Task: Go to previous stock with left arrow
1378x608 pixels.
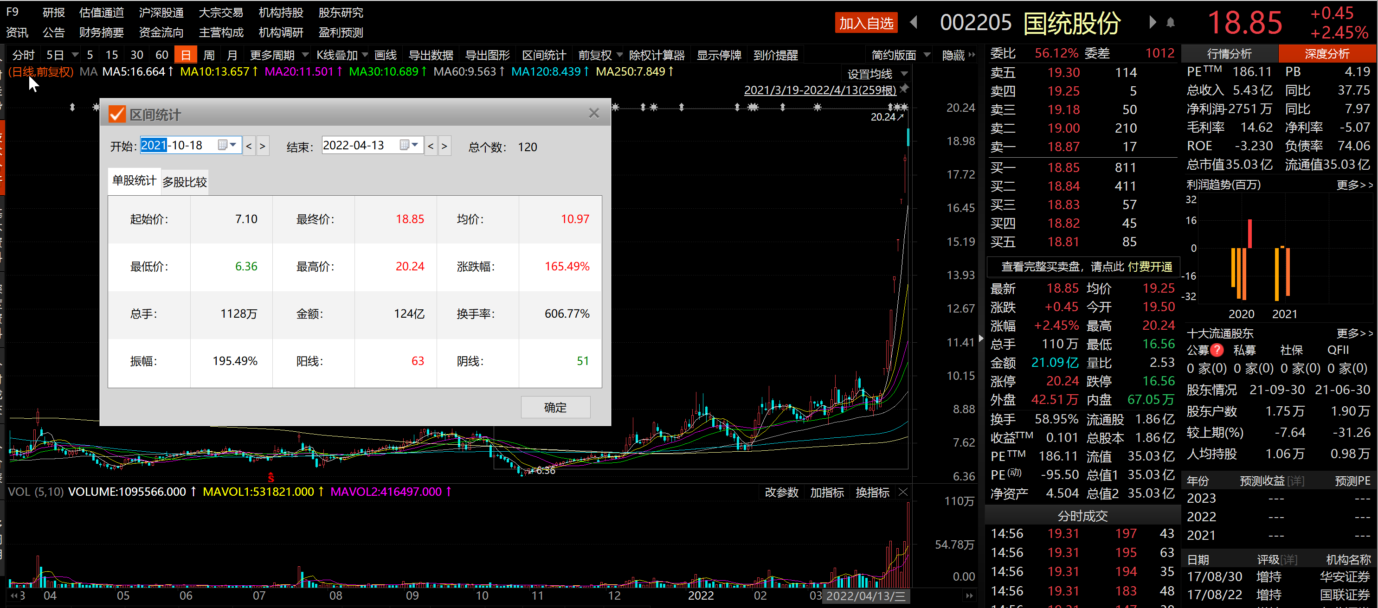Action: [914, 22]
